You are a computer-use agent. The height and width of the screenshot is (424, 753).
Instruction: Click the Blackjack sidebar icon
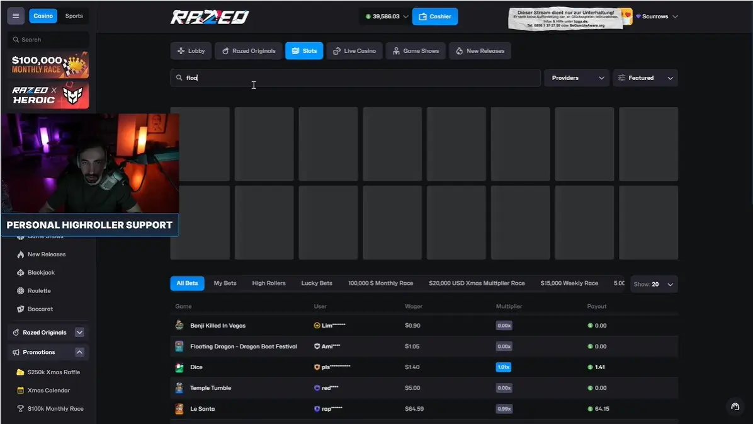pyautogui.click(x=21, y=273)
